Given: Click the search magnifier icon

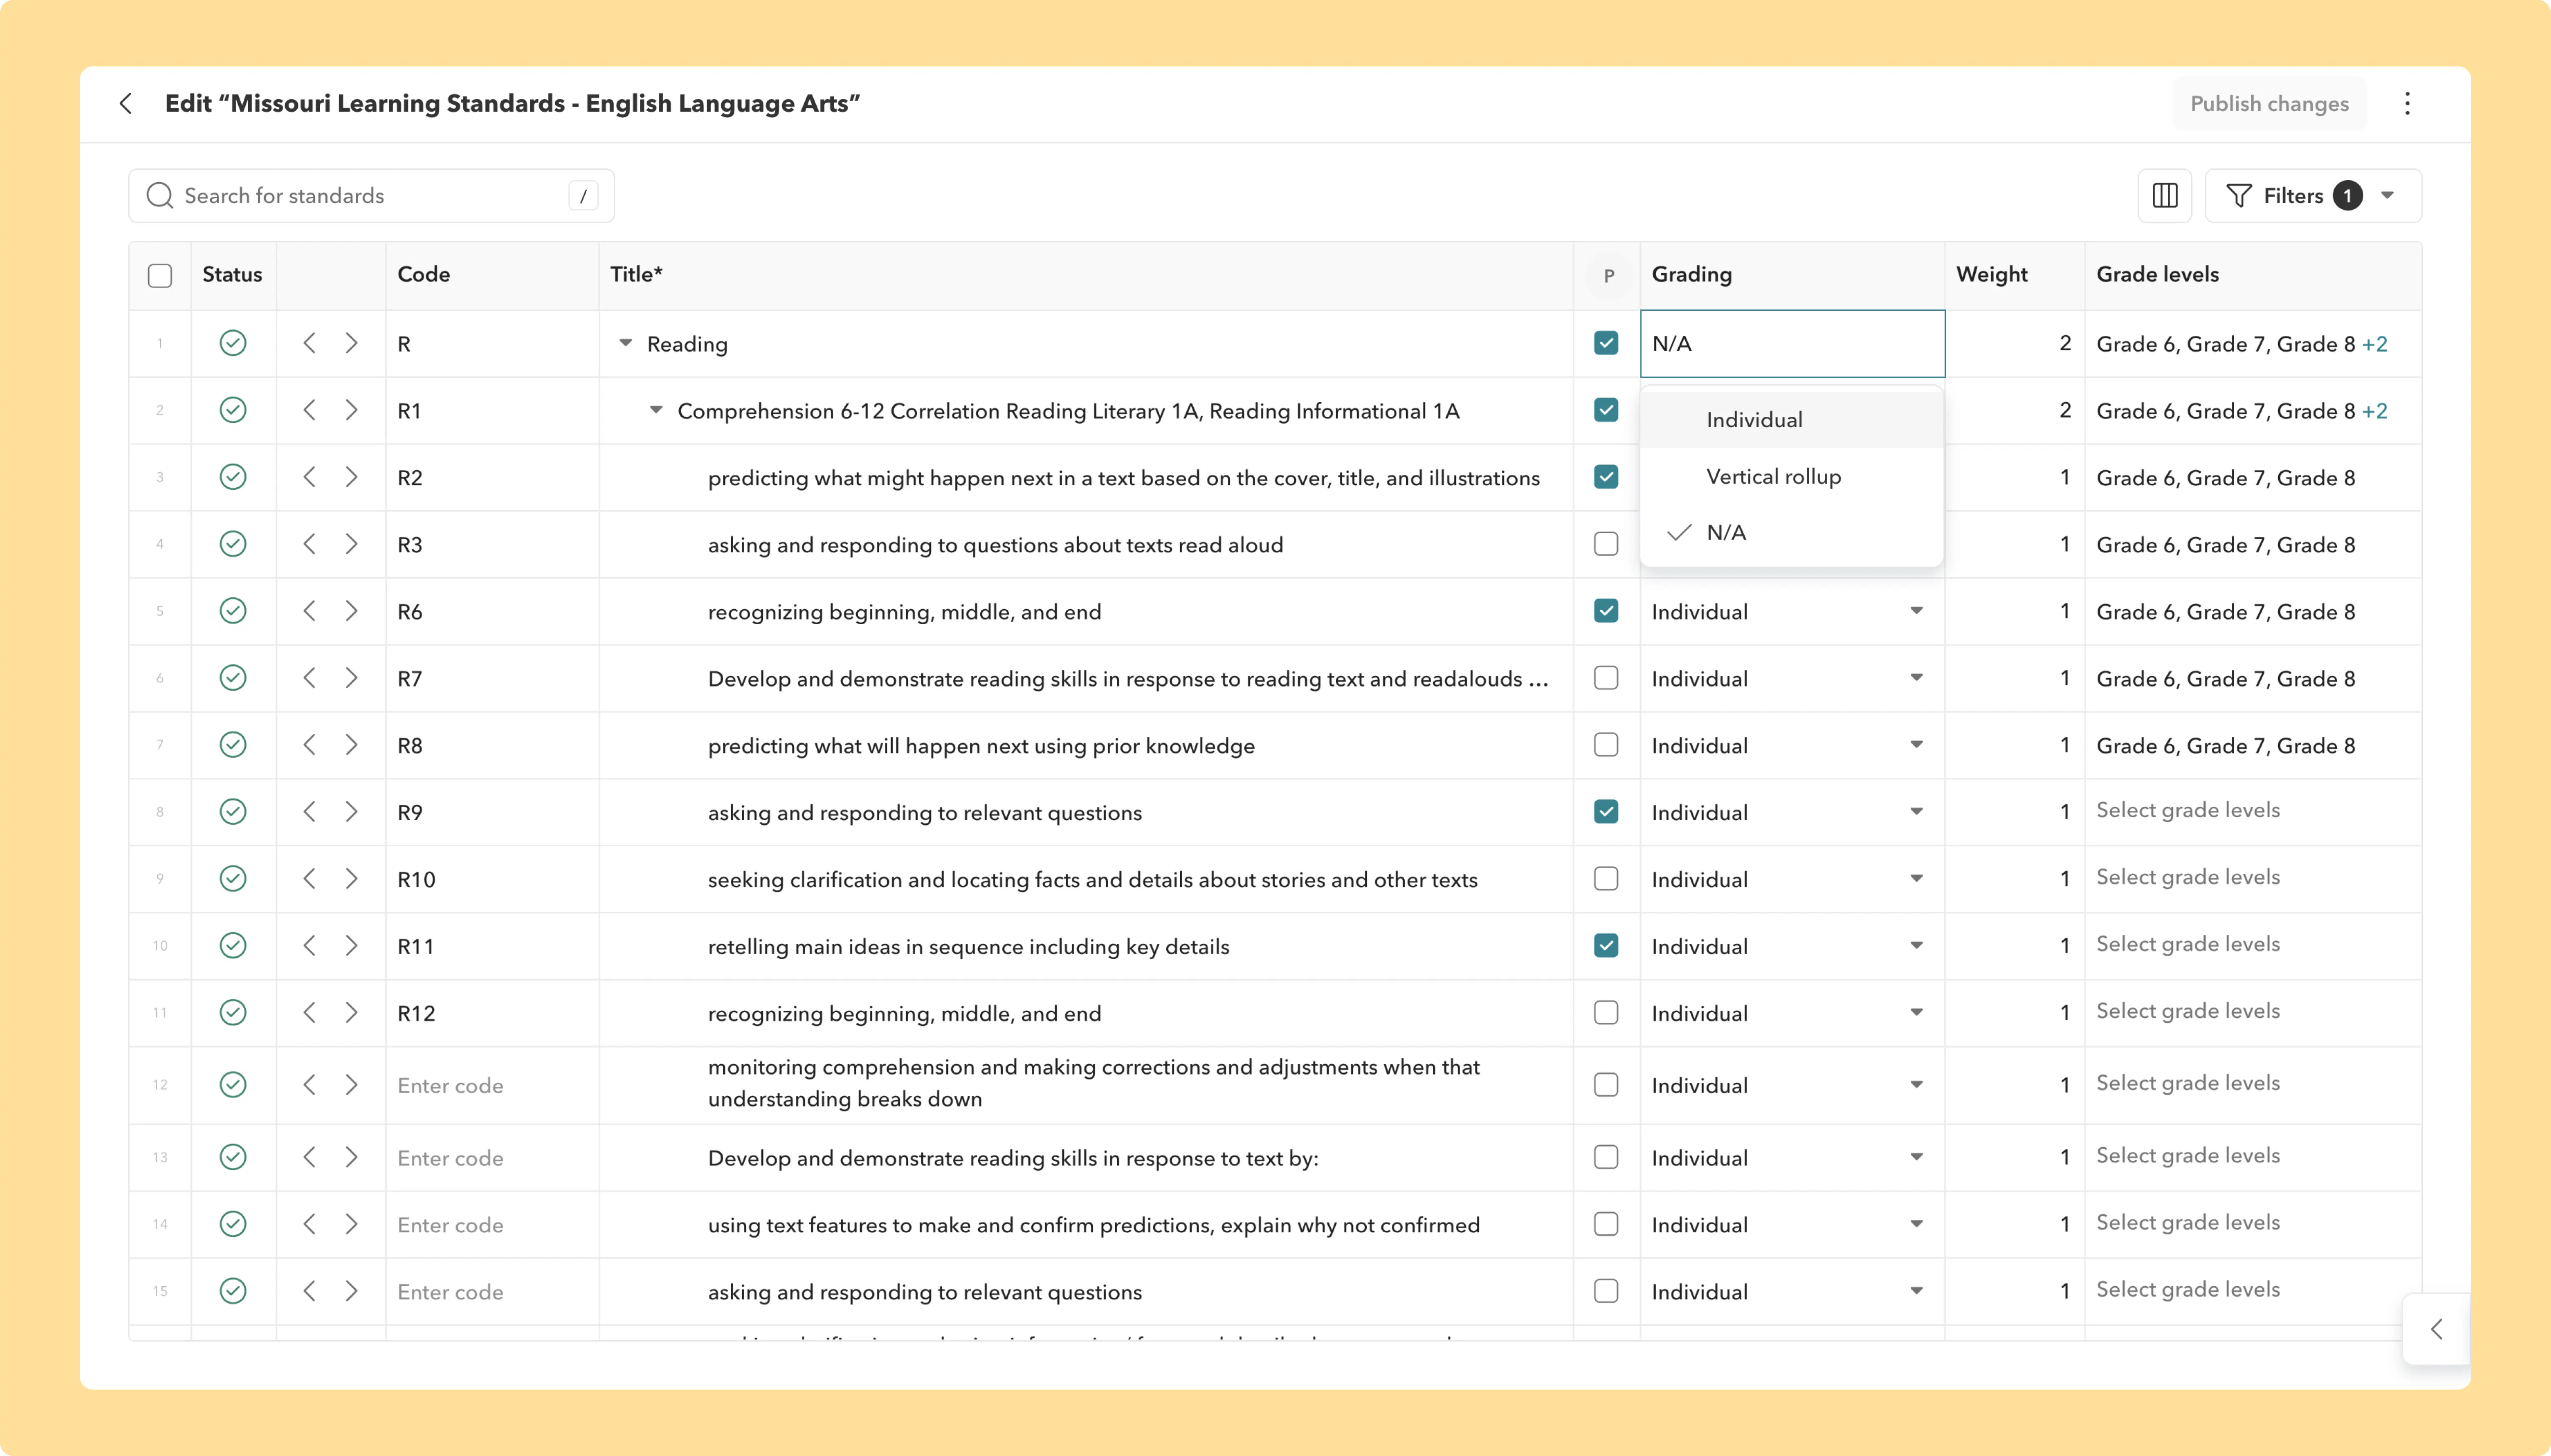Looking at the screenshot, I should [160, 196].
